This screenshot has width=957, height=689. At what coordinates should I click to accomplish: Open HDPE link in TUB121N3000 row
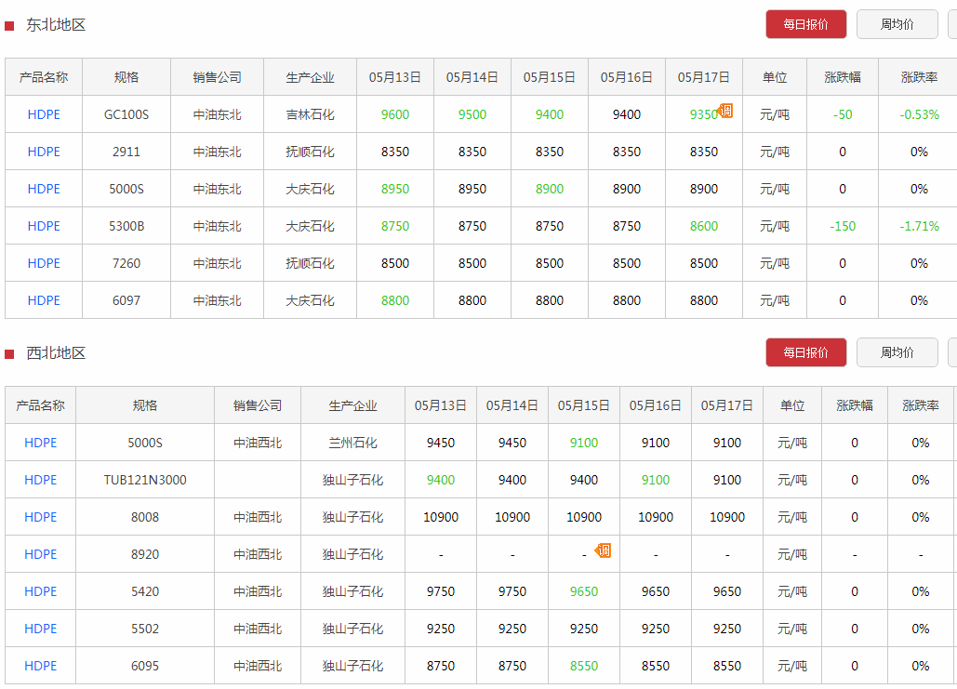40,481
